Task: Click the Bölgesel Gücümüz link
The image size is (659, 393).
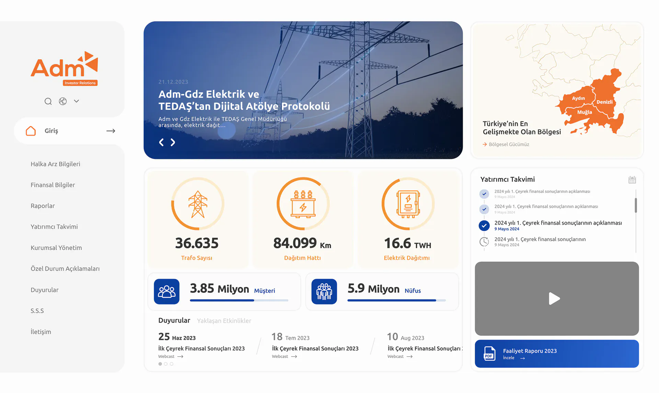Action: coord(506,144)
